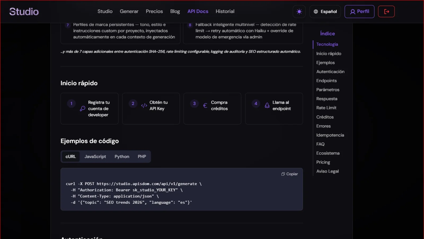Click the key icon in step 1
Screen dimensions: 424x239
(x=82, y=109)
